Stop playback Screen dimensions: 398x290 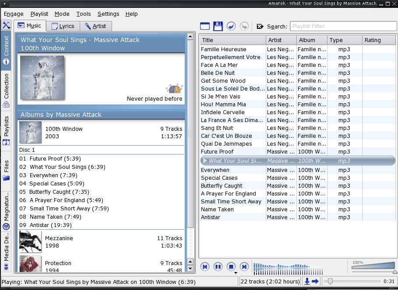point(231,267)
